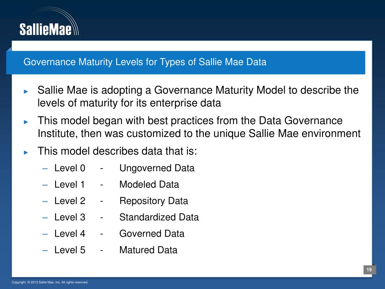Select the 'Governed Data' text
This screenshot has width=385, height=289.
pyautogui.click(x=152, y=234)
